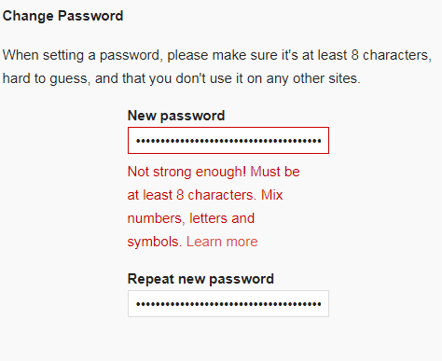This screenshot has width=442, height=361.
Task: Click the words "Must be" in the error
Action: point(275,172)
